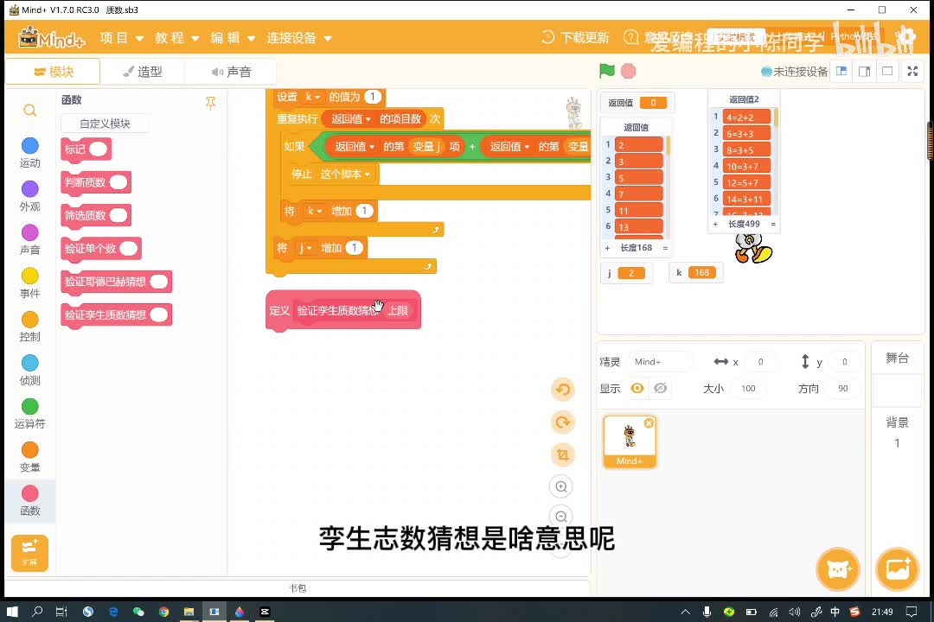Click the 验证孪生质数猜想 palette block

click(x=116, y=314)
